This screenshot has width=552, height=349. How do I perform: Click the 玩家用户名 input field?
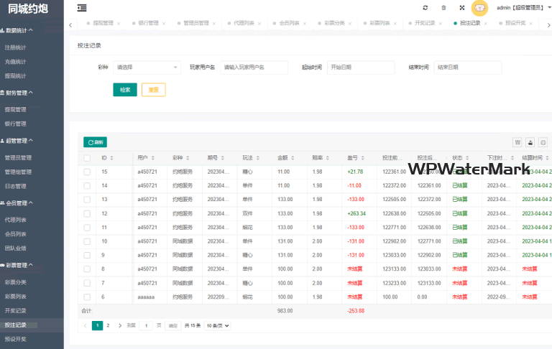click(254, 68)
